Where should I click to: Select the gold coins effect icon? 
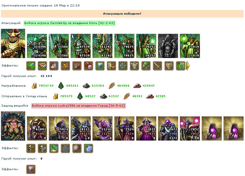(x=65, y=66)
